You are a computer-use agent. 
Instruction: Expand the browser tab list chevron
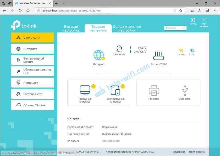coord(63,4)
